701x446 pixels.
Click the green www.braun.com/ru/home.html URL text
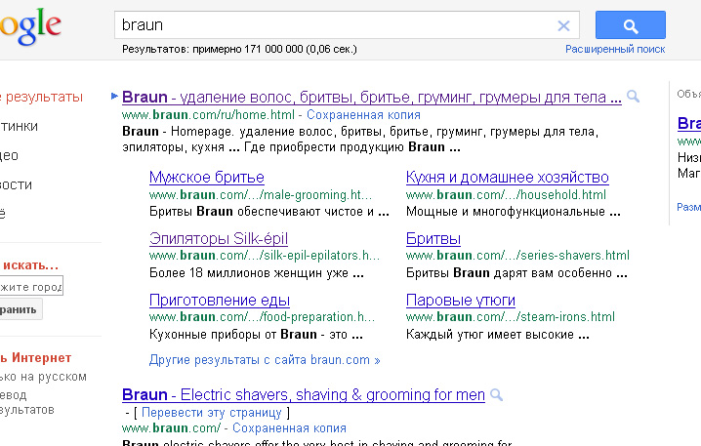click(208, 115)
